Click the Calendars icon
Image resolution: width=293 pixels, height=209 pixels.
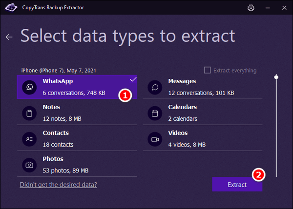155,113
